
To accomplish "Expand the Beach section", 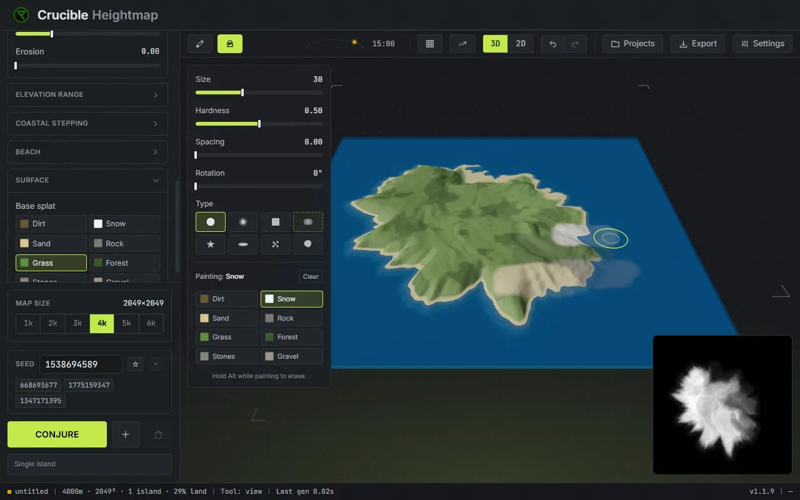I will [87, 152].
